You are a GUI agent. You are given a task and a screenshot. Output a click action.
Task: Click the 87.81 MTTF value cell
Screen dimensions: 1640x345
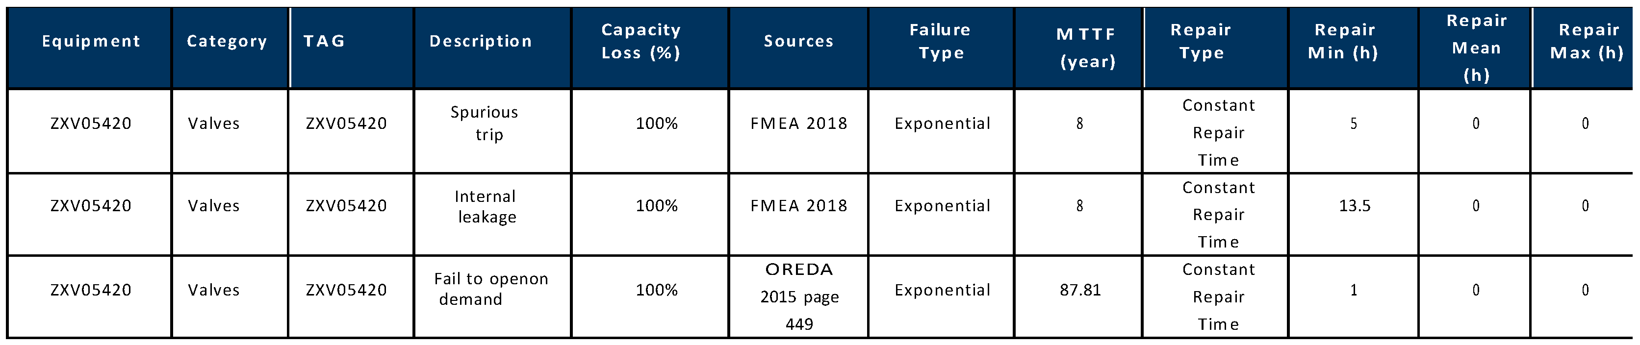(1080, 290)
